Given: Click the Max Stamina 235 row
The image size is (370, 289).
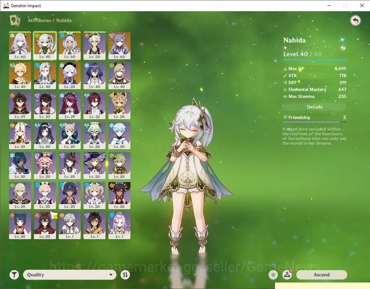Looking at the screenshot, I should point(315,96).
